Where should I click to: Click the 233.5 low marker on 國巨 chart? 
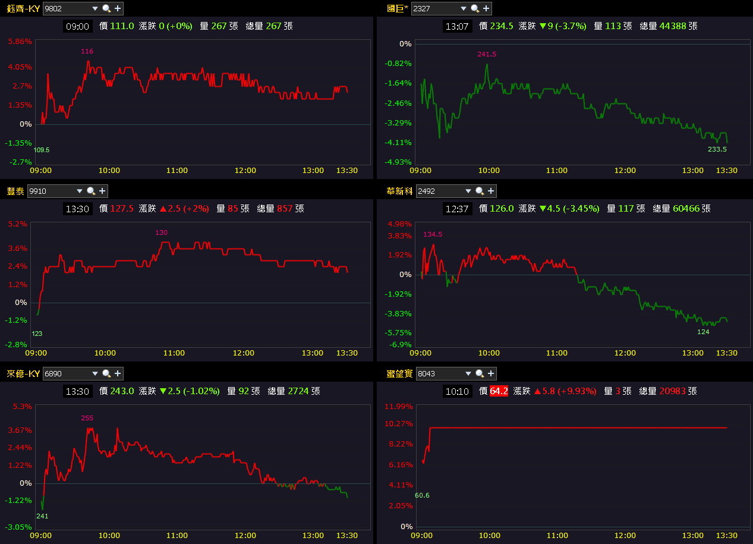717,149
